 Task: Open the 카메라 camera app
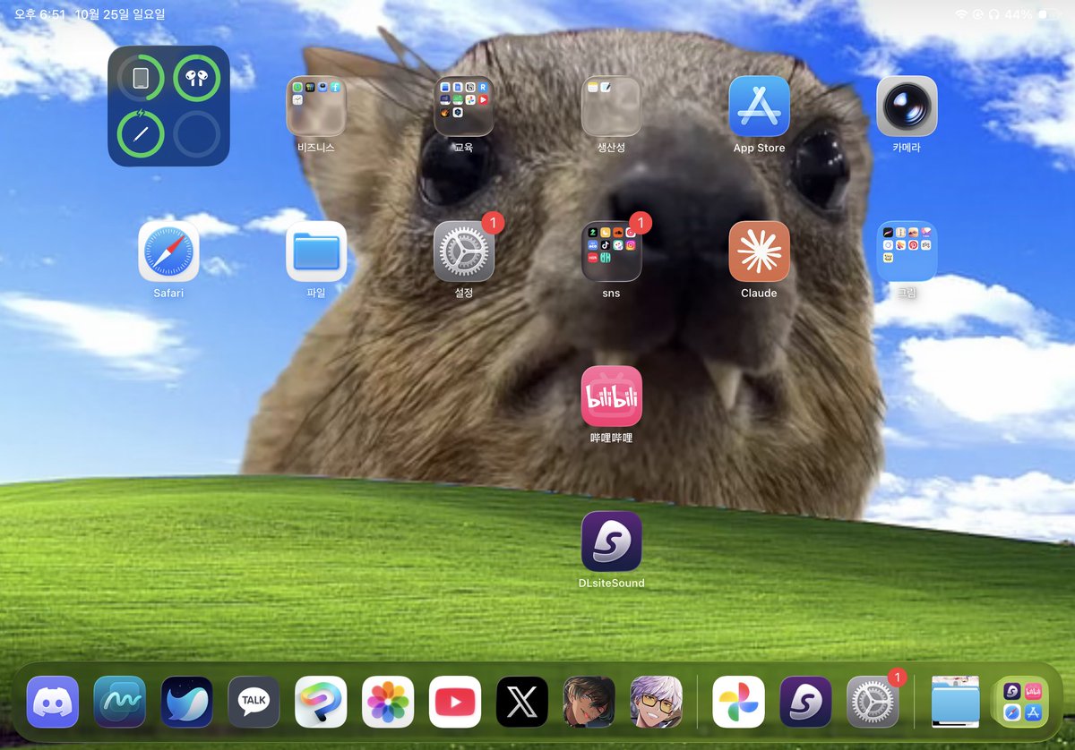[907, 107]
